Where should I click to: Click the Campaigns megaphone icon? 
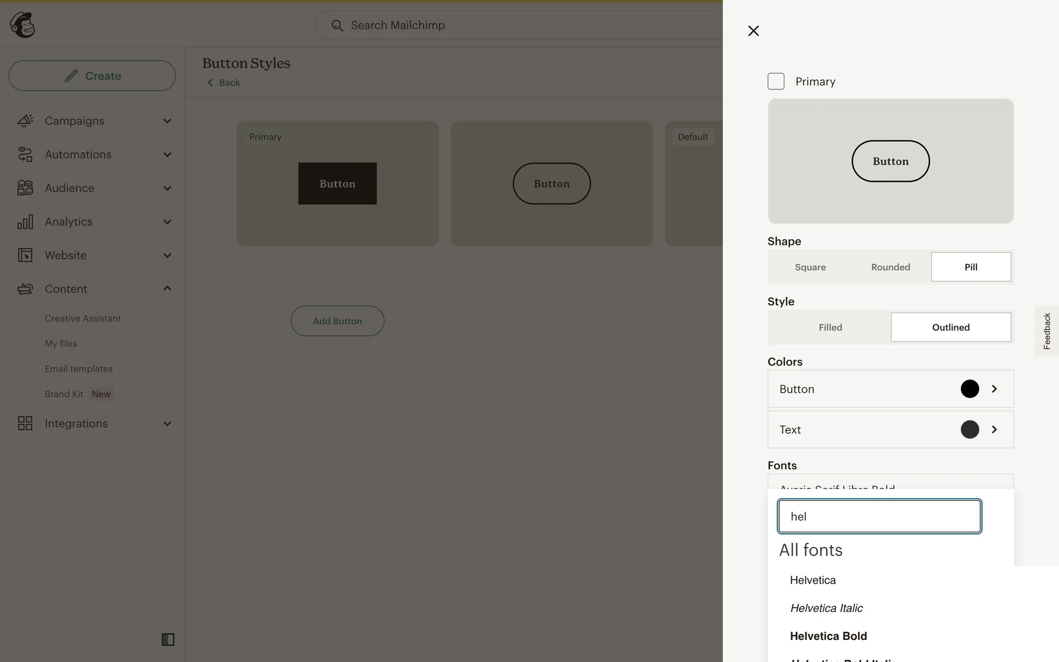click(x=25, y=120)
